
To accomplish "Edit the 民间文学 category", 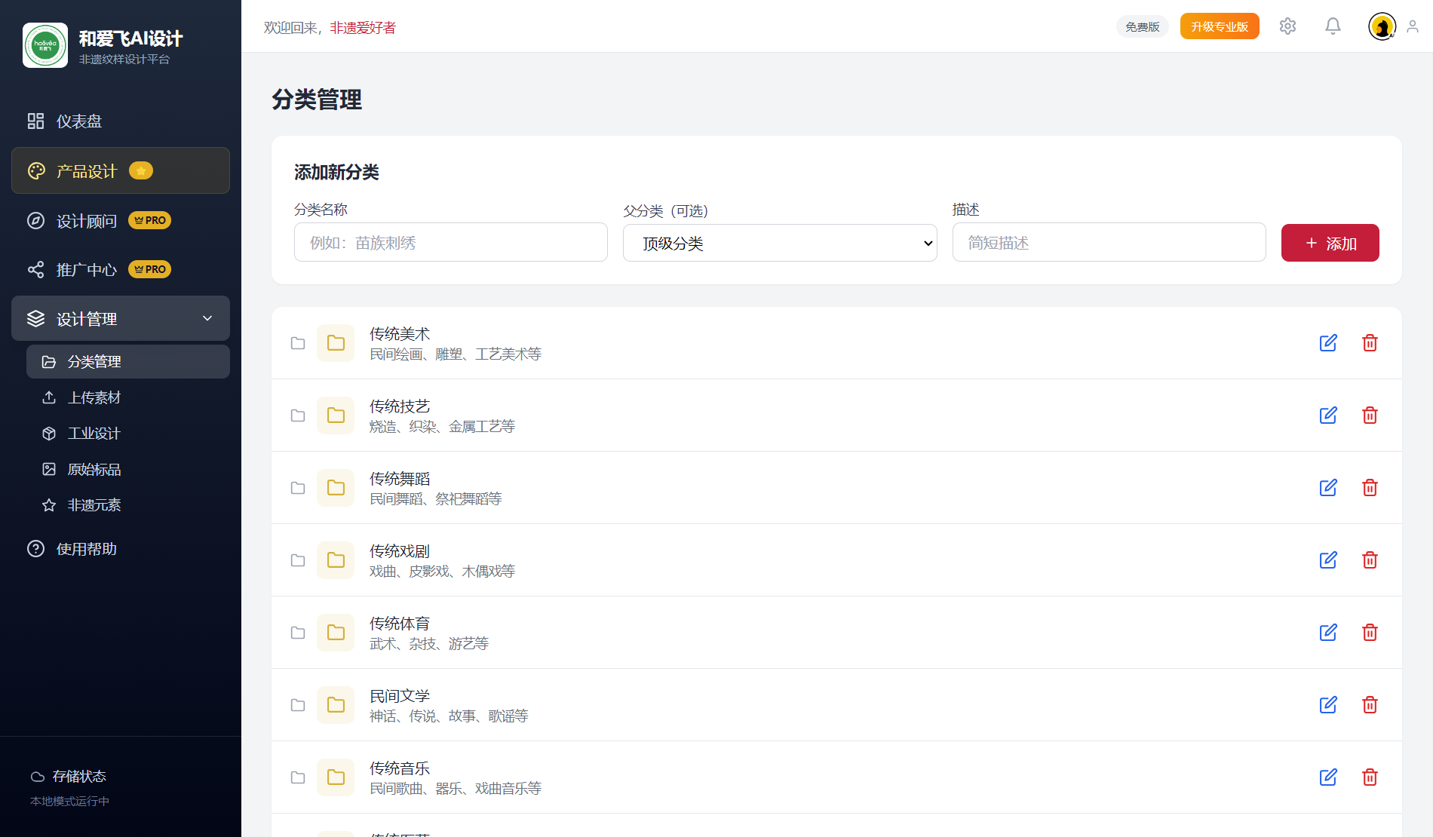I will point(1328,705).
